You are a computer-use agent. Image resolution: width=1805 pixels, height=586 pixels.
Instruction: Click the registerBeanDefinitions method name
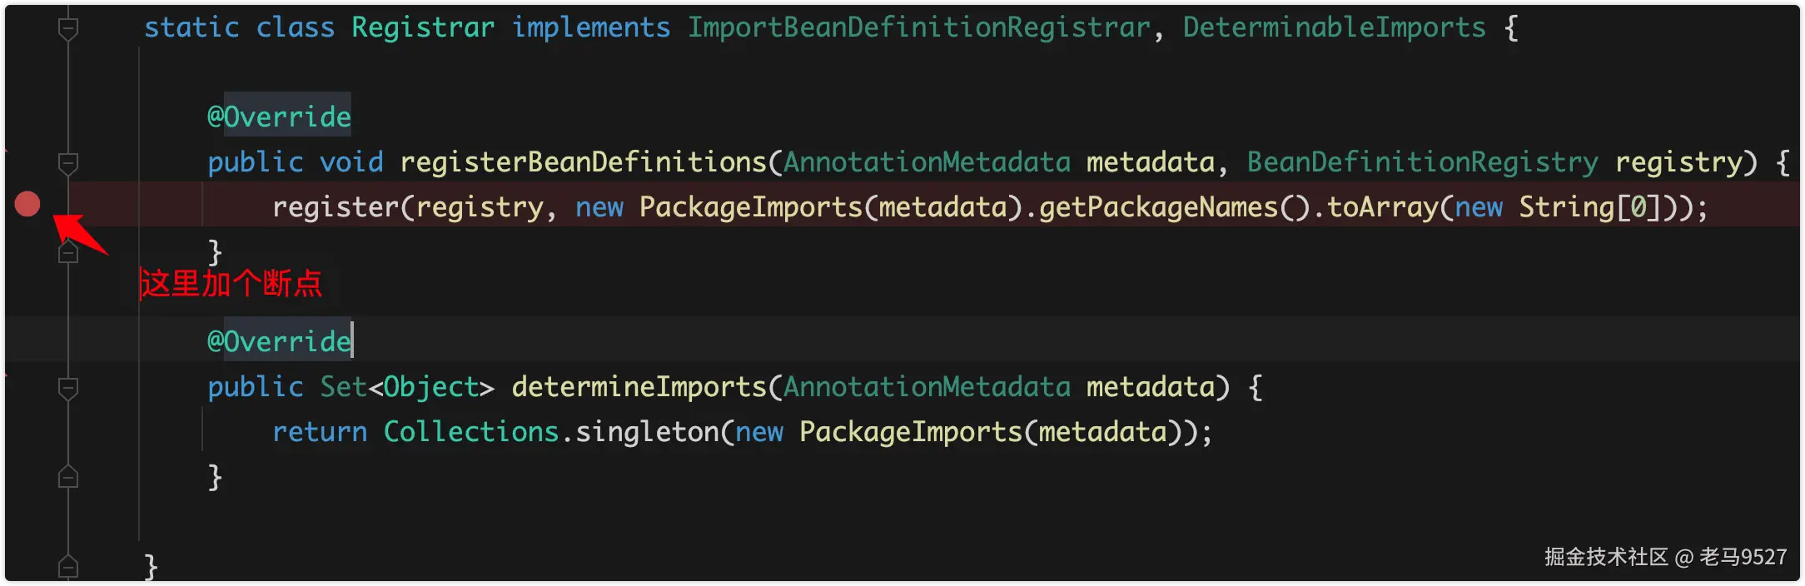[583, 162]
